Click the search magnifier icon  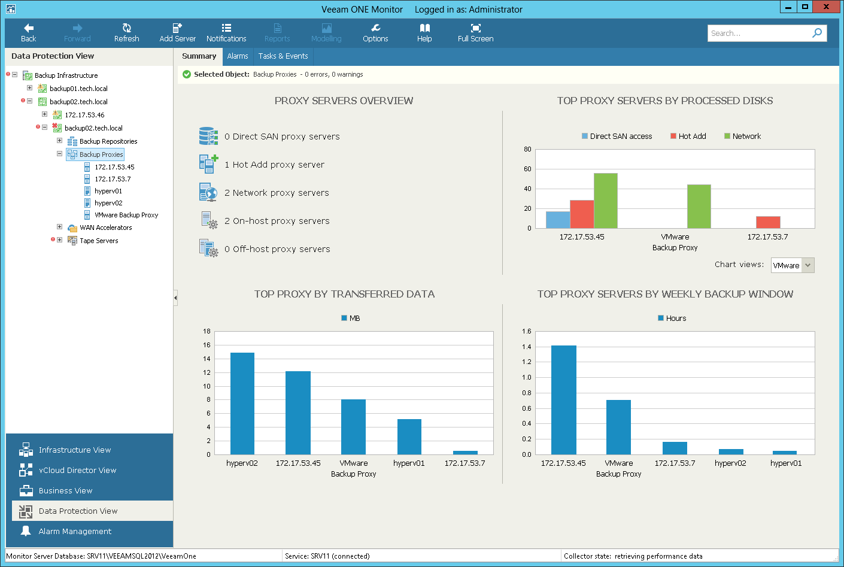click(x=817, y=33)
